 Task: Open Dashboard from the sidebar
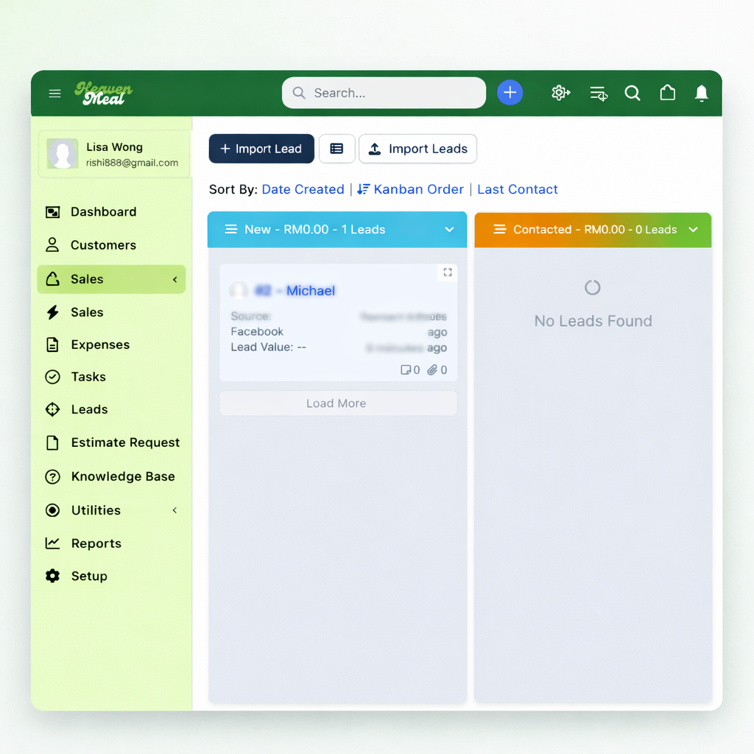[x=103, y=212]
